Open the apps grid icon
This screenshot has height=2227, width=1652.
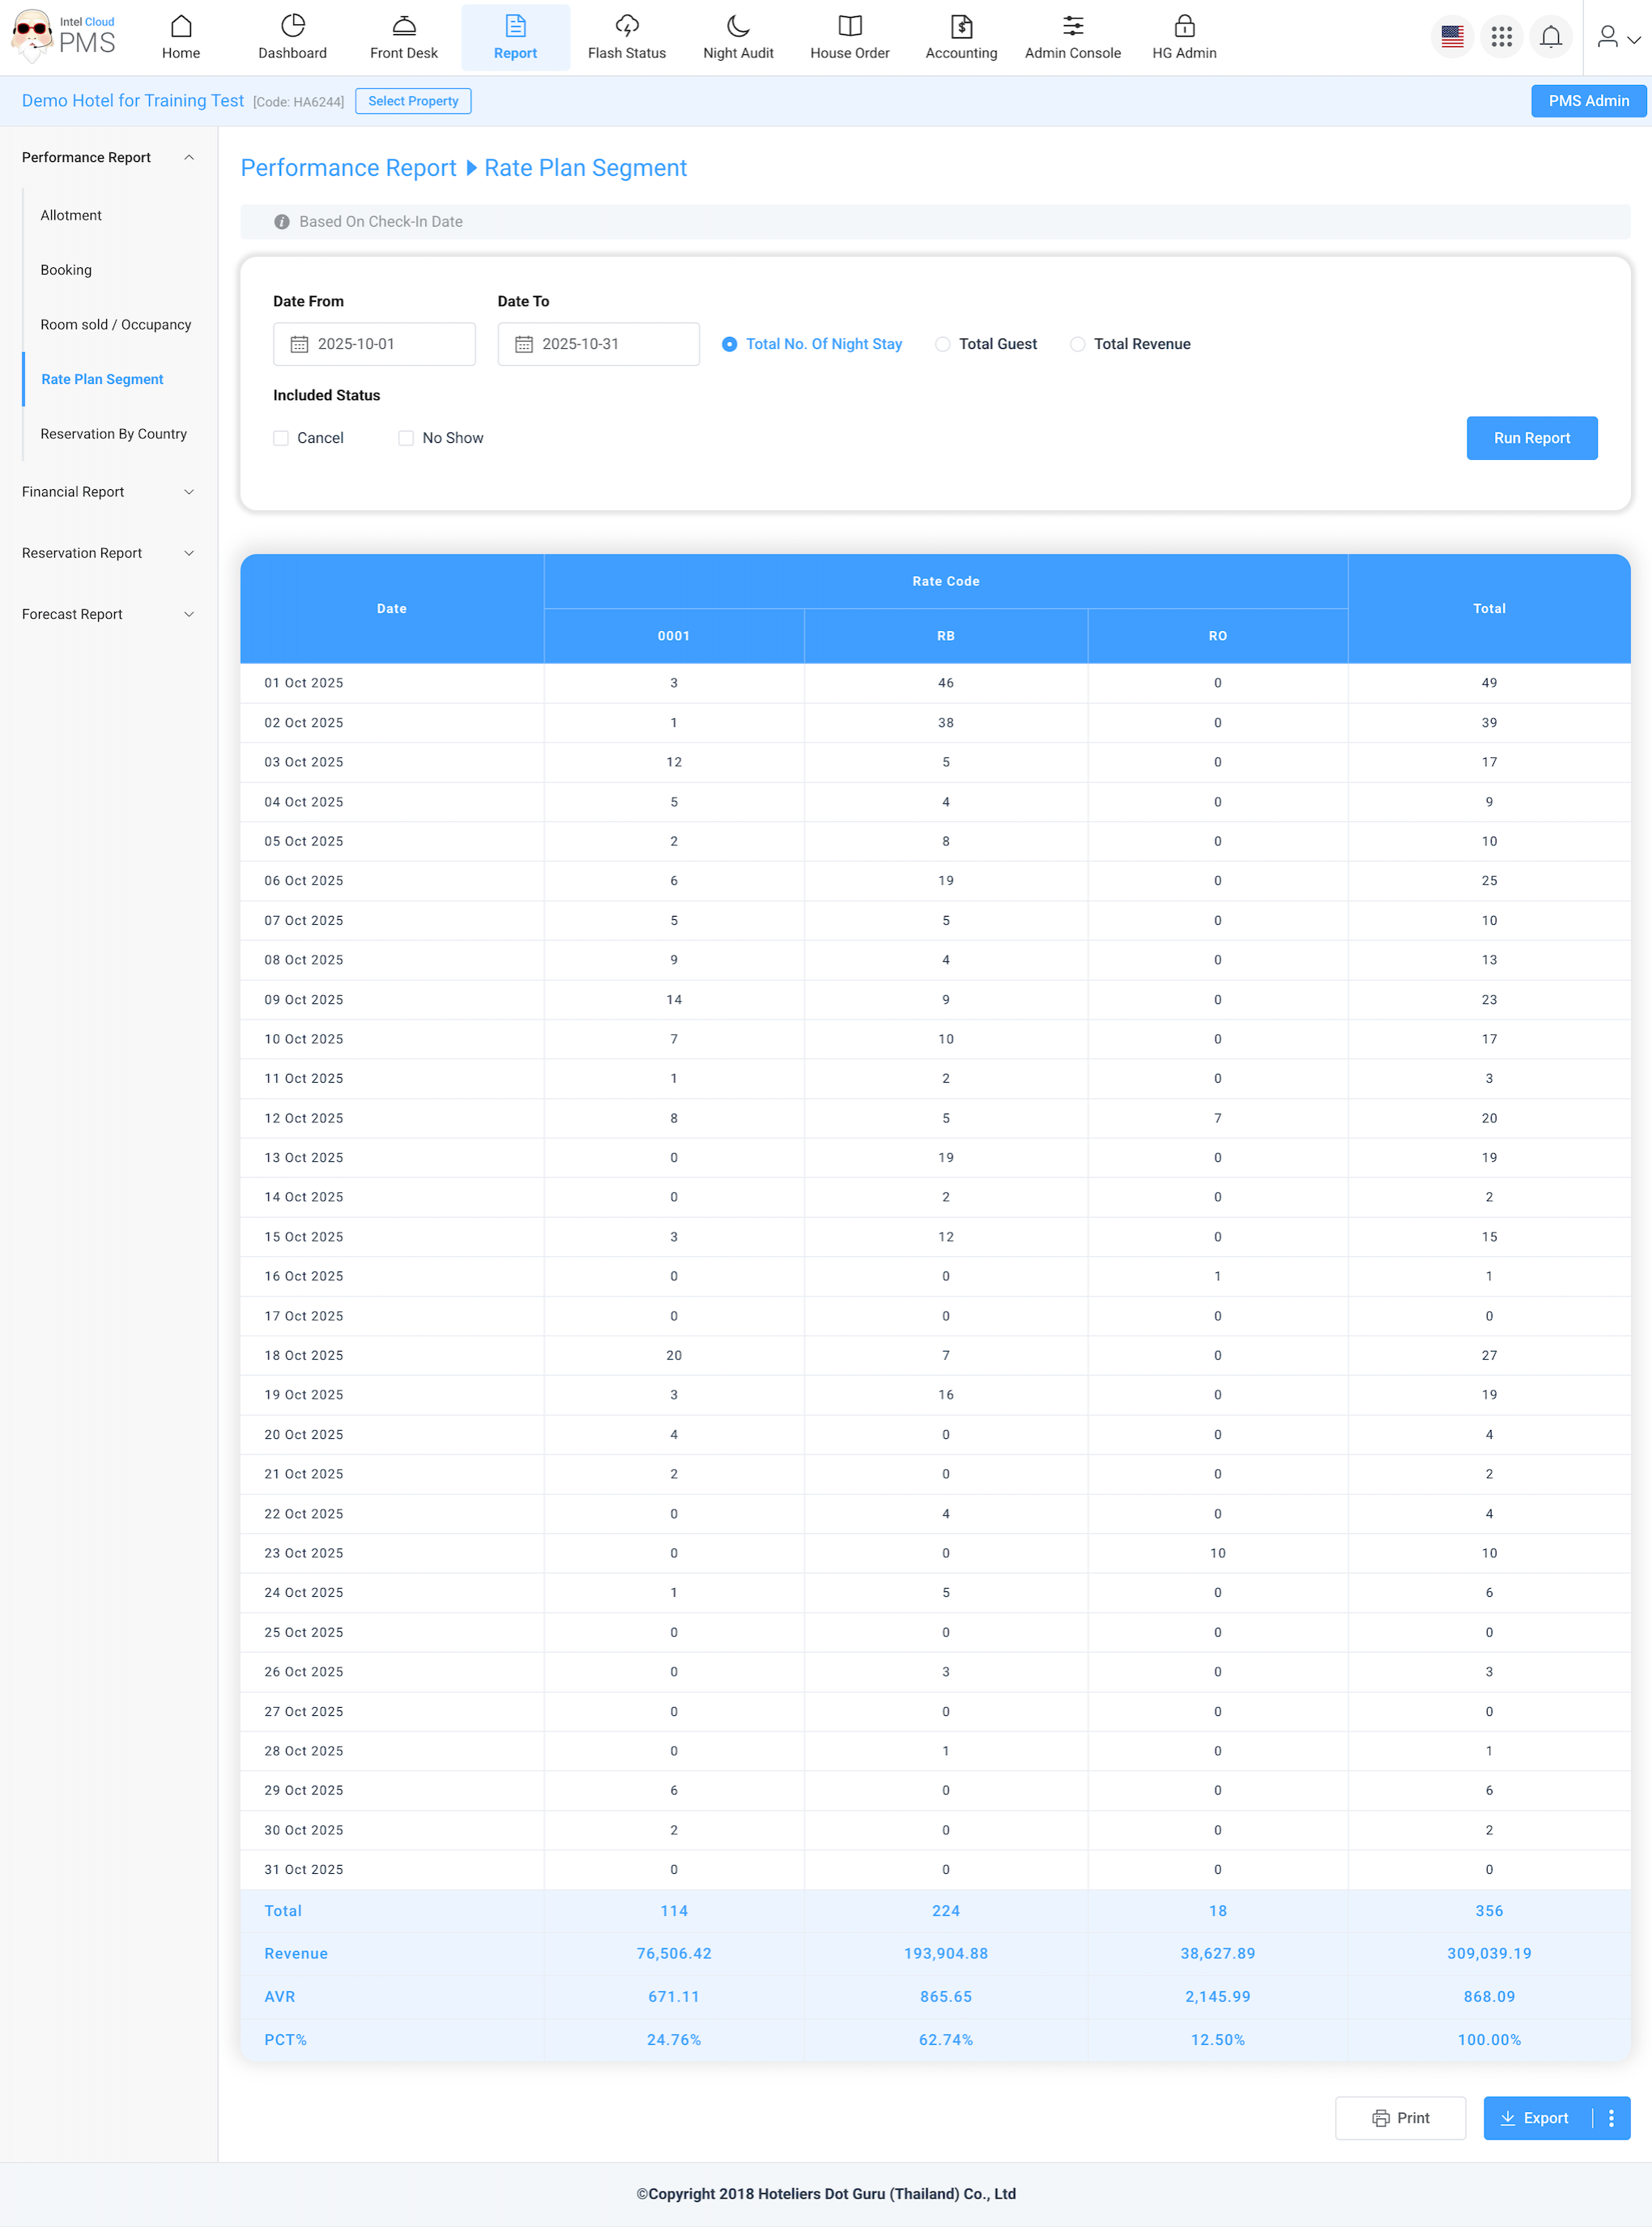tap(1501, 38)
